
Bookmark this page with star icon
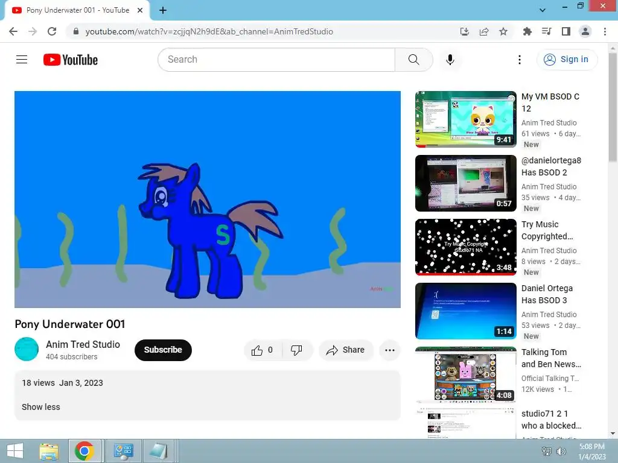[x=503, y=31]
